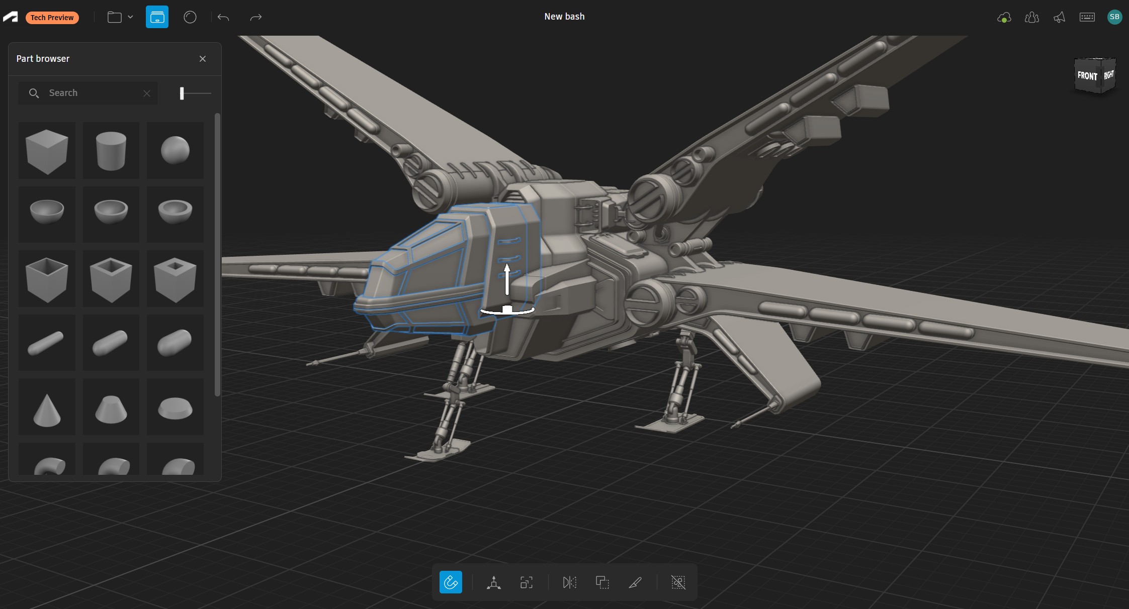This screenshot has width=1129, height=609.
Task: Open the folder icon in the header
Action: click(115, 17)
